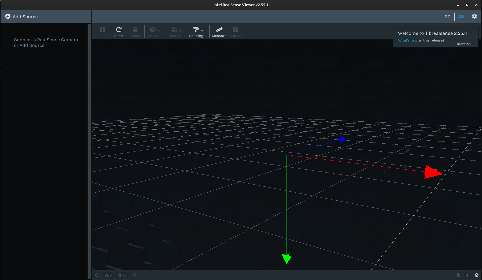Minimize the RealSense Viewer window
482x280 pixels.
(x=458, y=5)
